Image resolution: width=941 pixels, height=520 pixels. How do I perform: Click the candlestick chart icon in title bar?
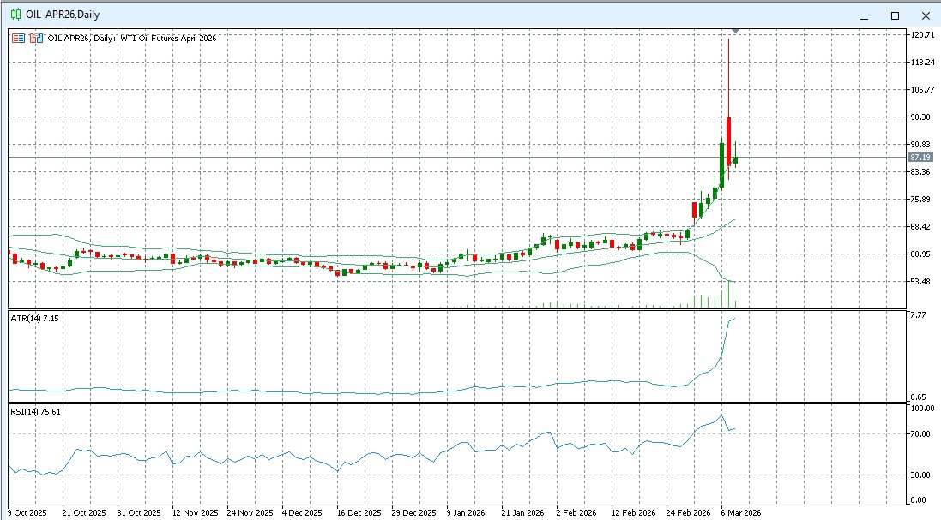15,15
